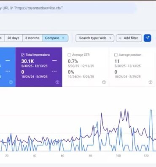156x167 pixels.
Task: Click the 0% comparison CTR value
Action: click(x=71, y=72)
